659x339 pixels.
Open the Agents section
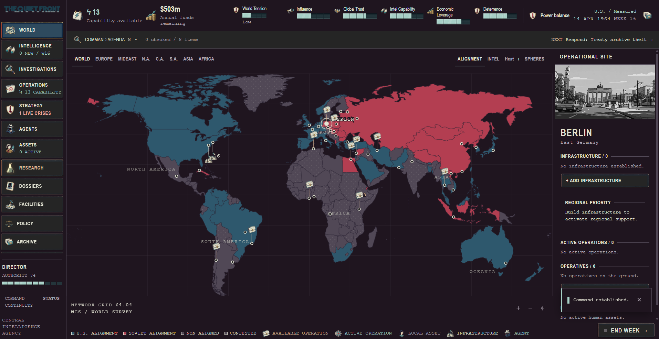[x=32, y=129]
